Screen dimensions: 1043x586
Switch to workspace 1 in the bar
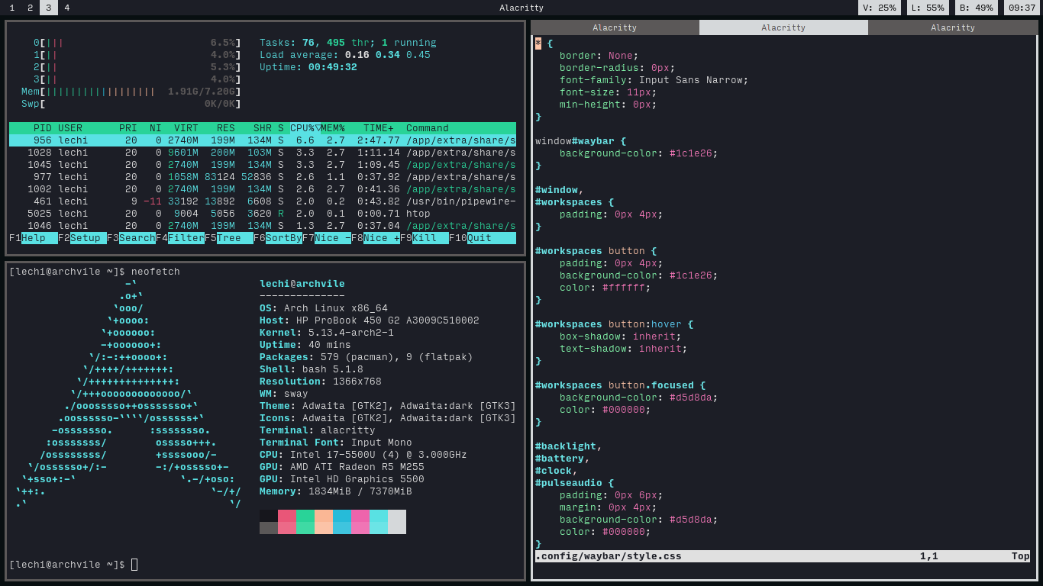point(11,8)
